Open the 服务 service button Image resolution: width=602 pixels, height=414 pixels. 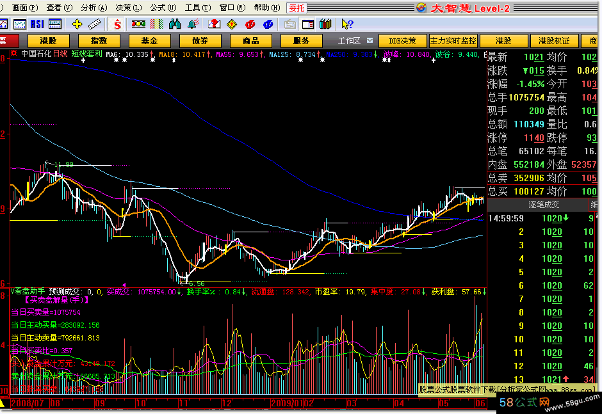coord(302,41)
